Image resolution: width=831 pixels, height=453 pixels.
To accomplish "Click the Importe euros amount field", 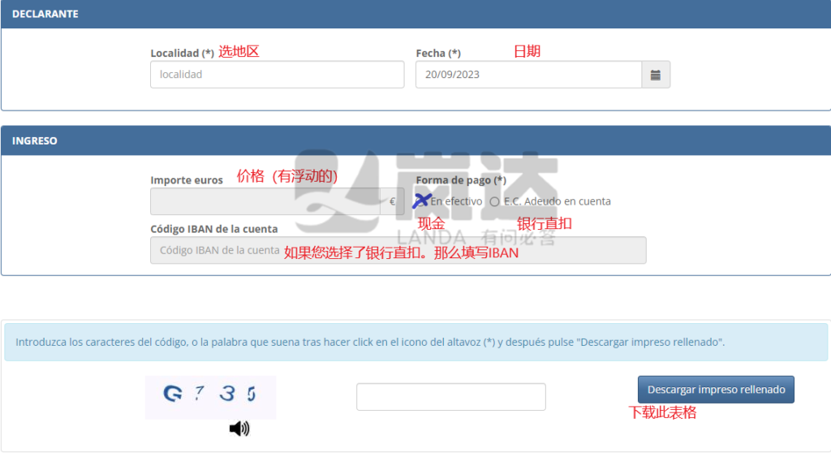I will [265, 201].
